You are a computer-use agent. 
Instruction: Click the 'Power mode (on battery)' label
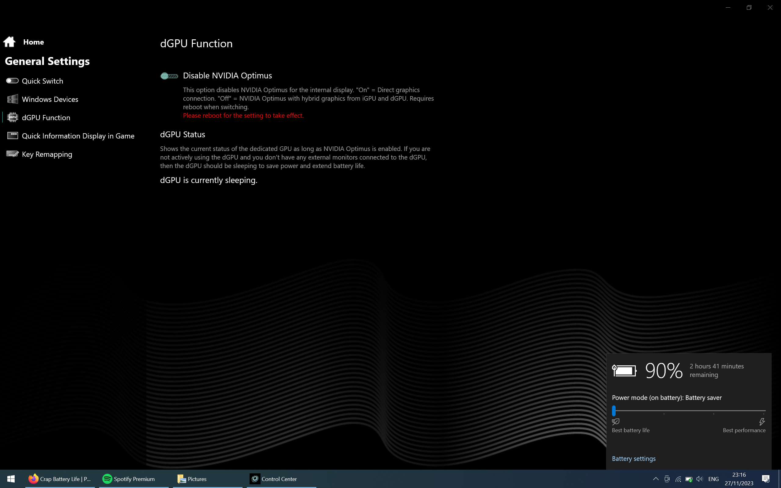click(667, 398)
